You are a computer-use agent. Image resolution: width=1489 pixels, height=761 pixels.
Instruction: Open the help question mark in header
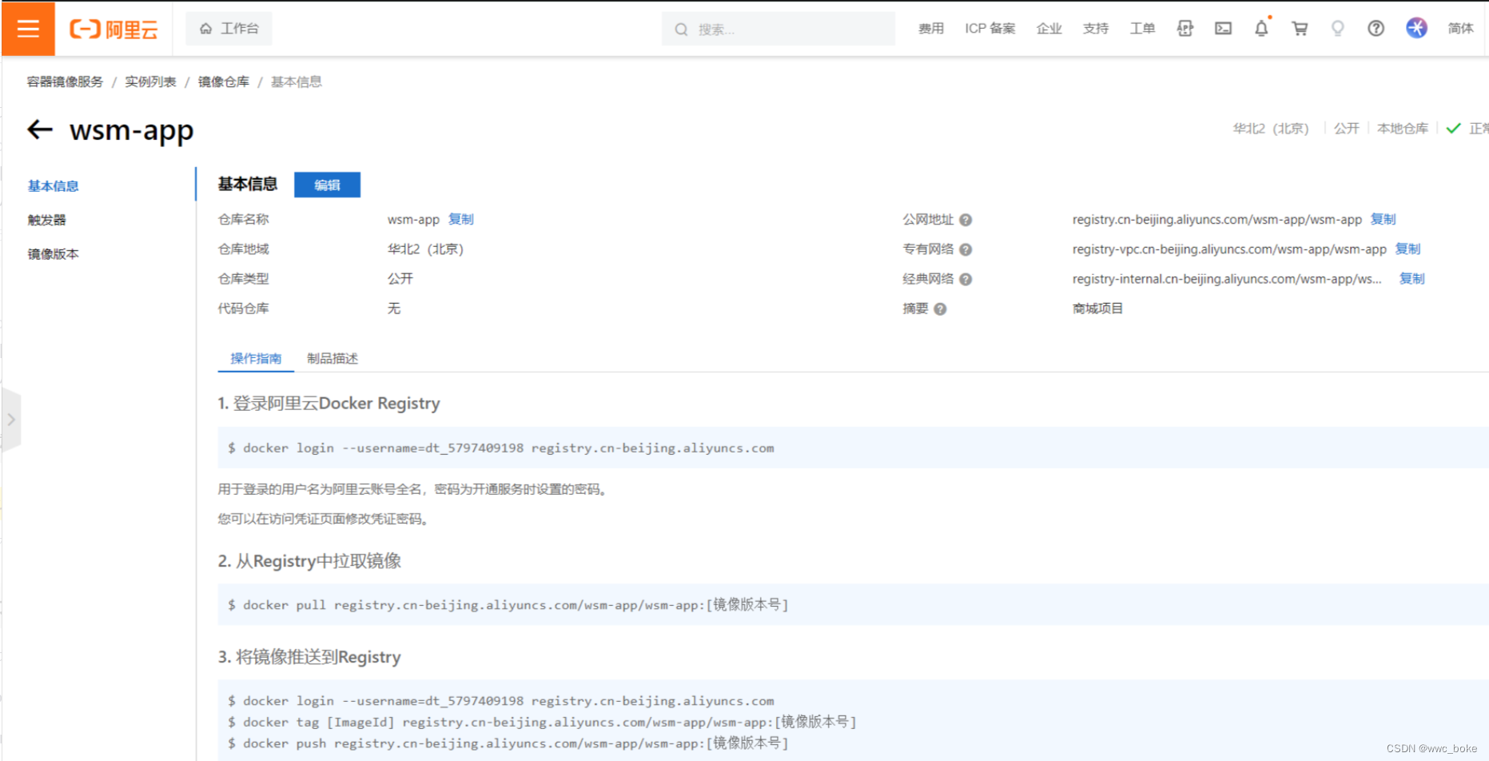click(x=1376, y=29)
